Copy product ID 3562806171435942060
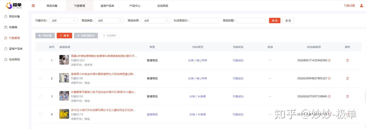 point(329,60)
